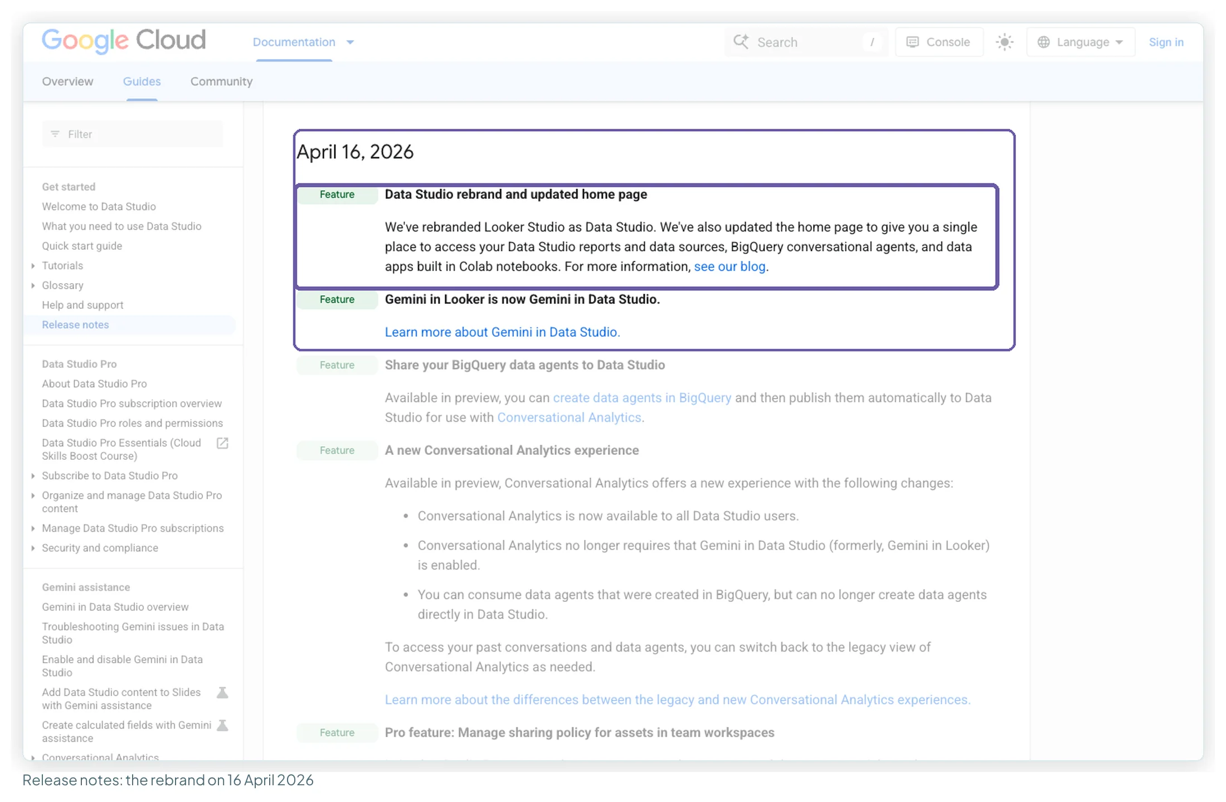Click the slash shortcut hint in search
The height and width of the screenshot is (802, 1226).
click(x=872, y=42)
